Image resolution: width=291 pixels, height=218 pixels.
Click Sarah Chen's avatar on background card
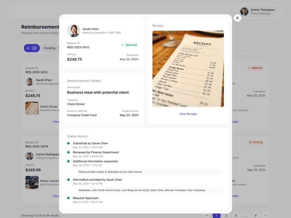(29, 82)
